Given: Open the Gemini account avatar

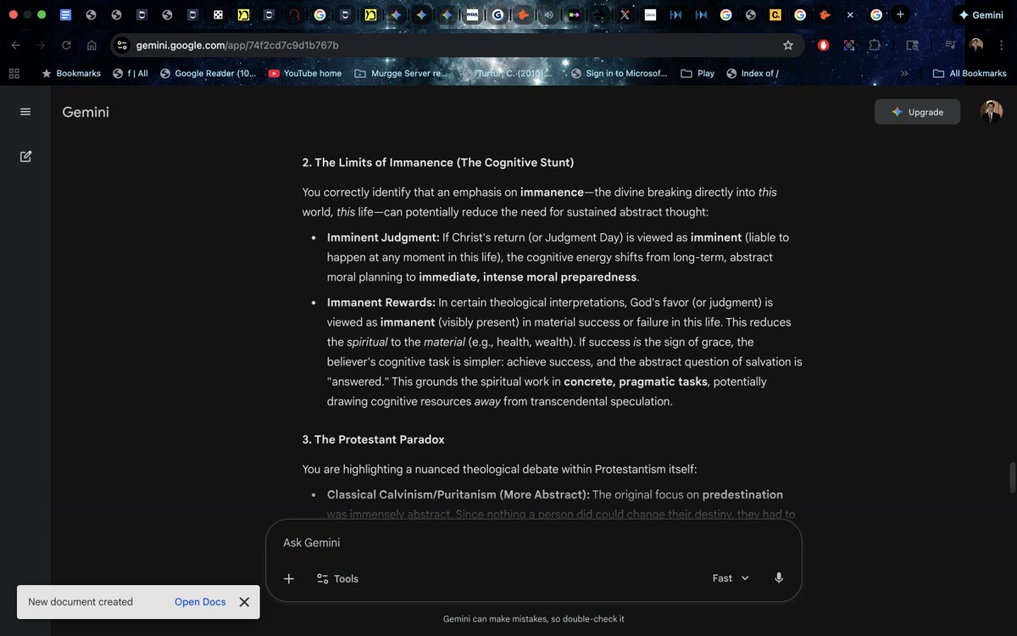Looking at the screenshot, I should [x=992, y=112].
